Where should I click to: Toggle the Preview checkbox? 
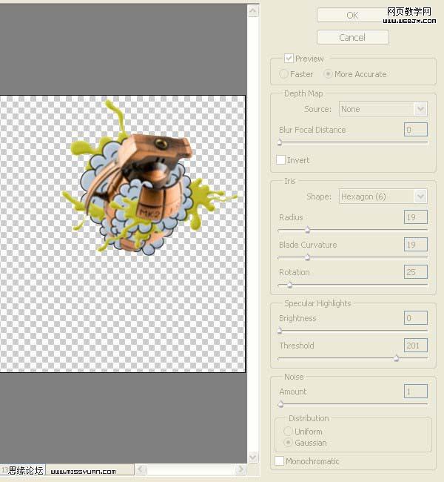(x=289, y=59)
